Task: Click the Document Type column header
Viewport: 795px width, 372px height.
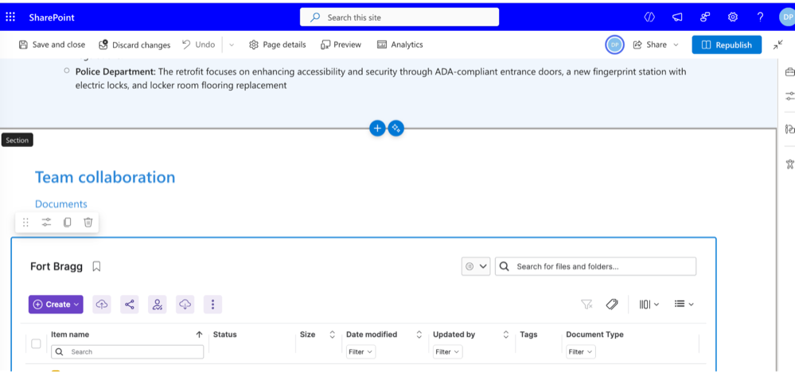Action: click(594, 335)
